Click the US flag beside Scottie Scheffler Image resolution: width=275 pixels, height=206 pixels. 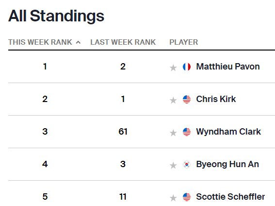click(187, 197)
